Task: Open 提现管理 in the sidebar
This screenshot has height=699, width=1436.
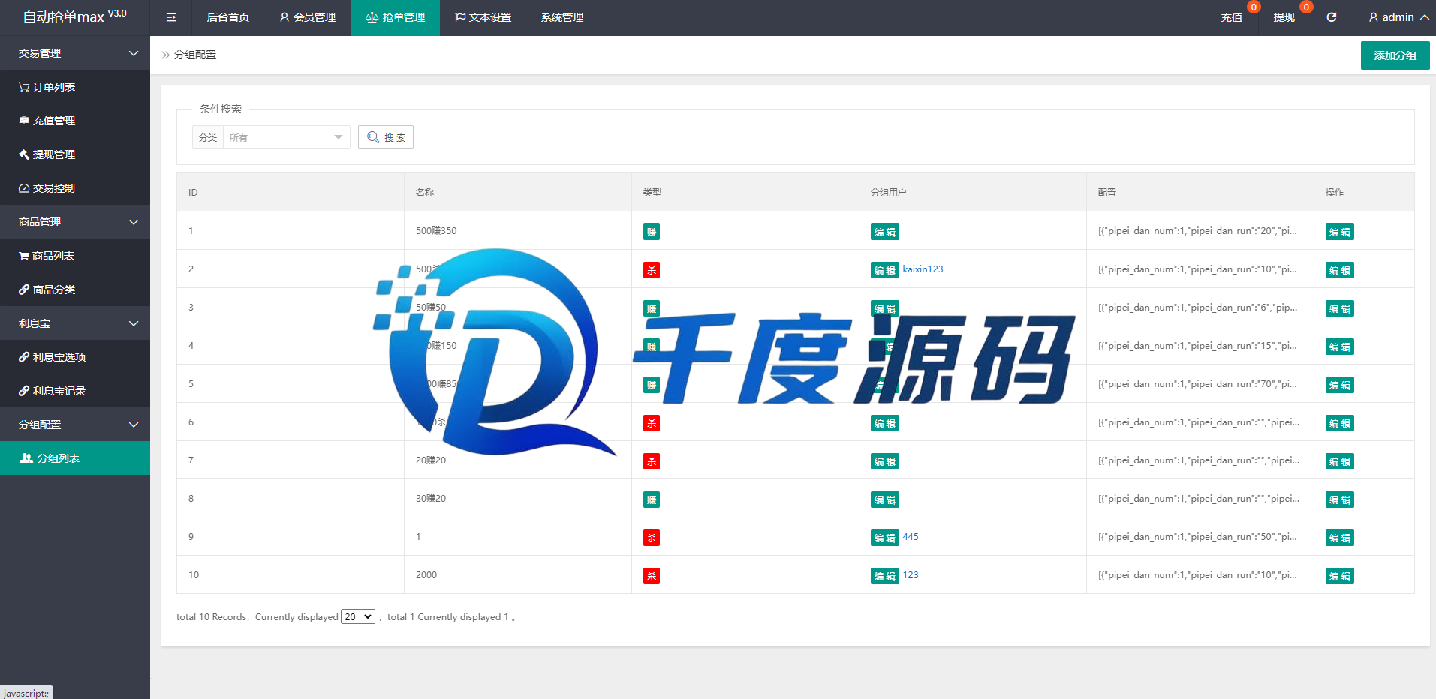Action: [x=75, y=154]
